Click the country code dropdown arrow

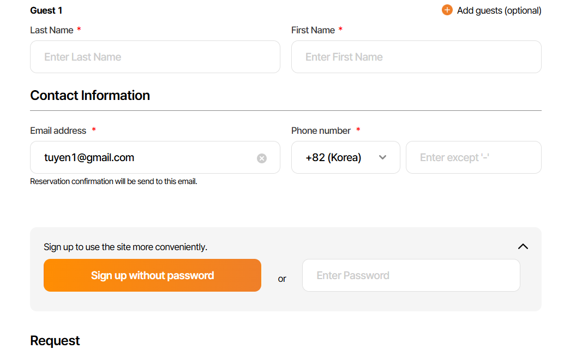point(382,158)
